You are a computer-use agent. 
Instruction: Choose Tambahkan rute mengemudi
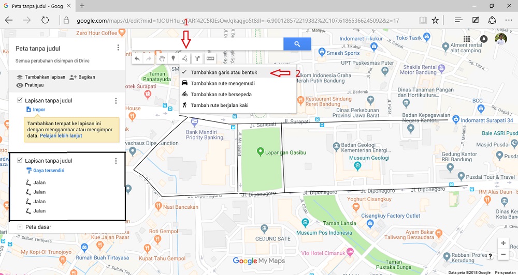click(x=238, y=83)
